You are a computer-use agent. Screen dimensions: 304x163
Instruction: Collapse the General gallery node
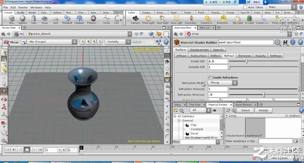click(x=179, y=121)
